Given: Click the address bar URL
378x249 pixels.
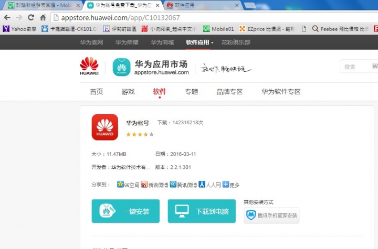Looking at the screenshot, I should [120, 18].
